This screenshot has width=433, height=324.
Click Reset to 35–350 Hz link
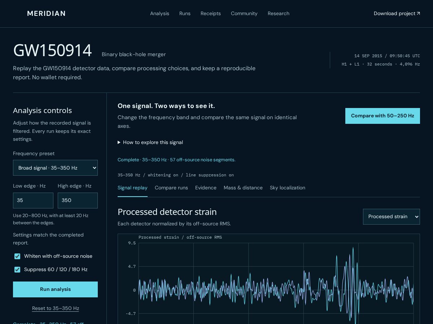[x=56, y=309]
